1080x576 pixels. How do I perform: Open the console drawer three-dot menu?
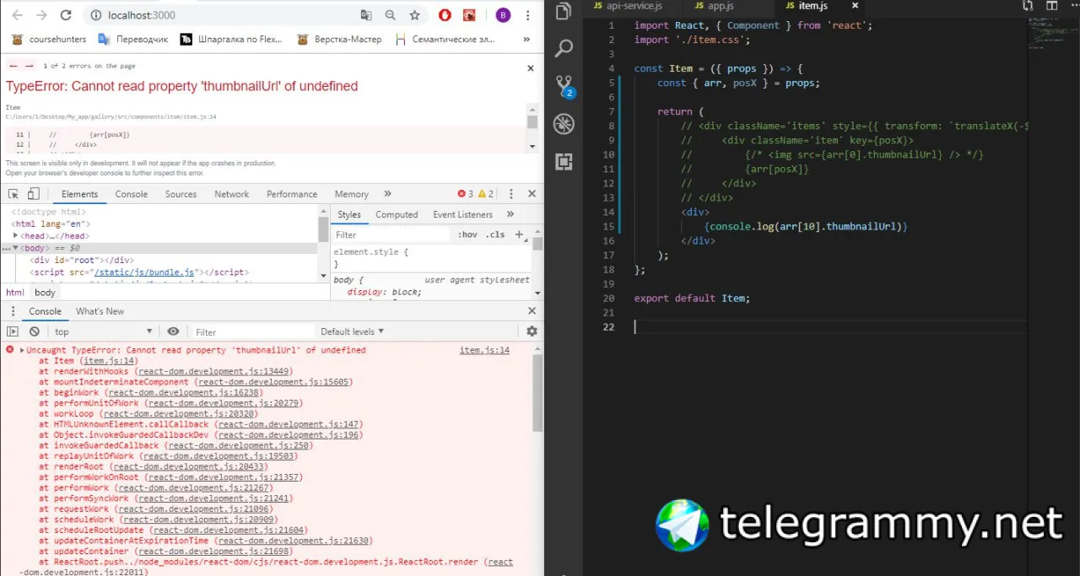(x=13, y=311)
